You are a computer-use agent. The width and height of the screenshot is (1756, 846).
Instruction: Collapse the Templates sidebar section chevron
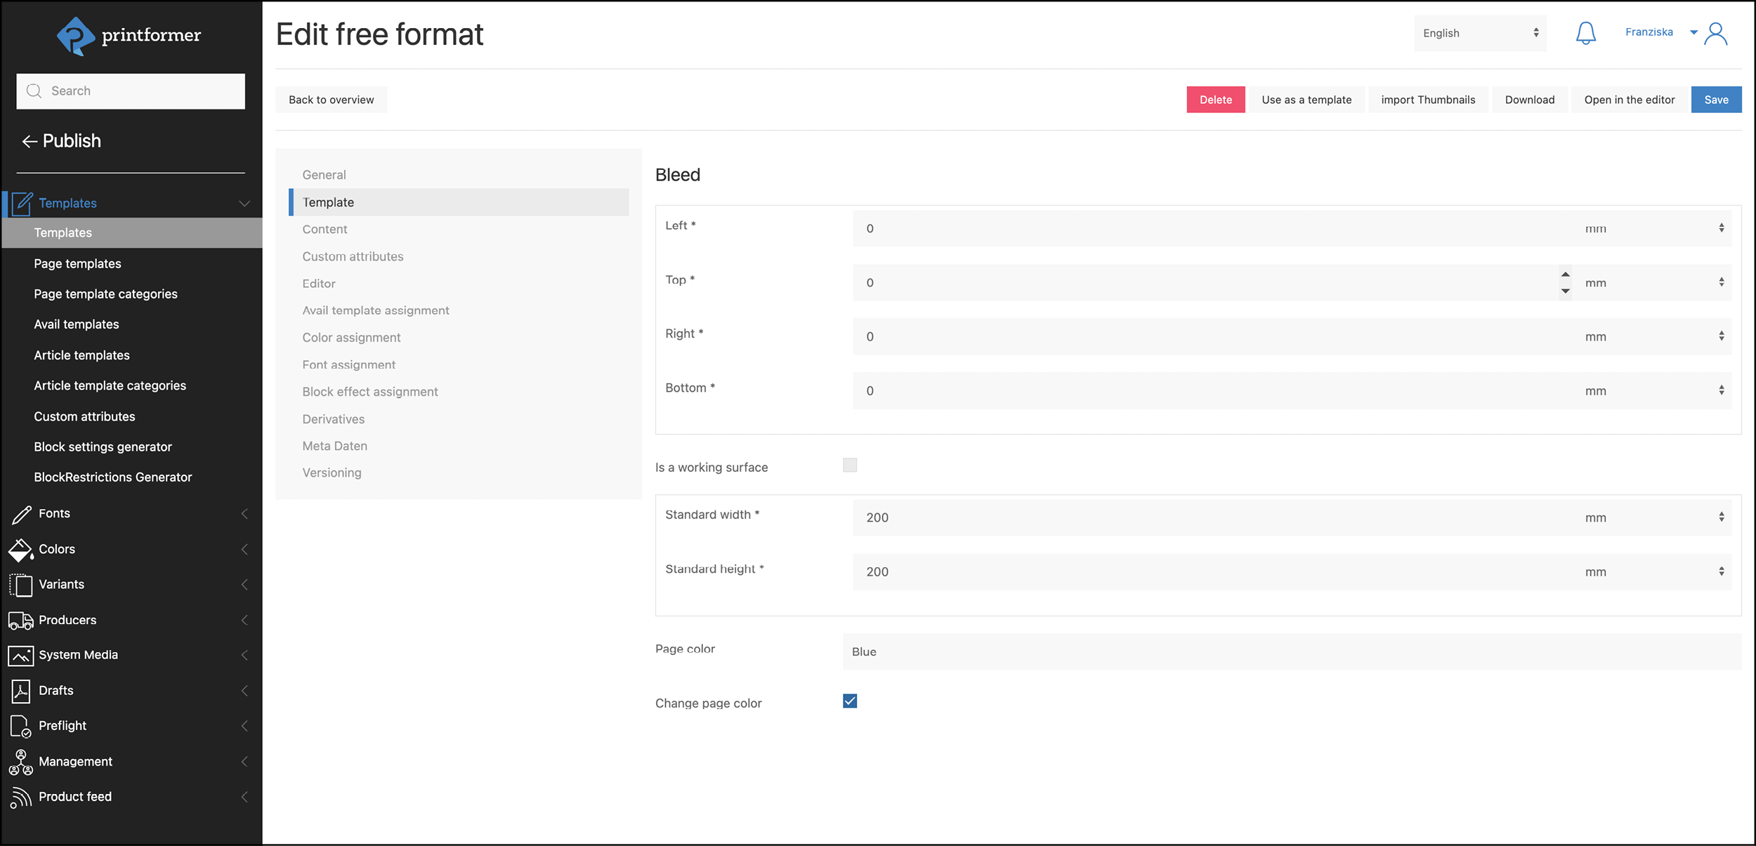pos(244,204)
